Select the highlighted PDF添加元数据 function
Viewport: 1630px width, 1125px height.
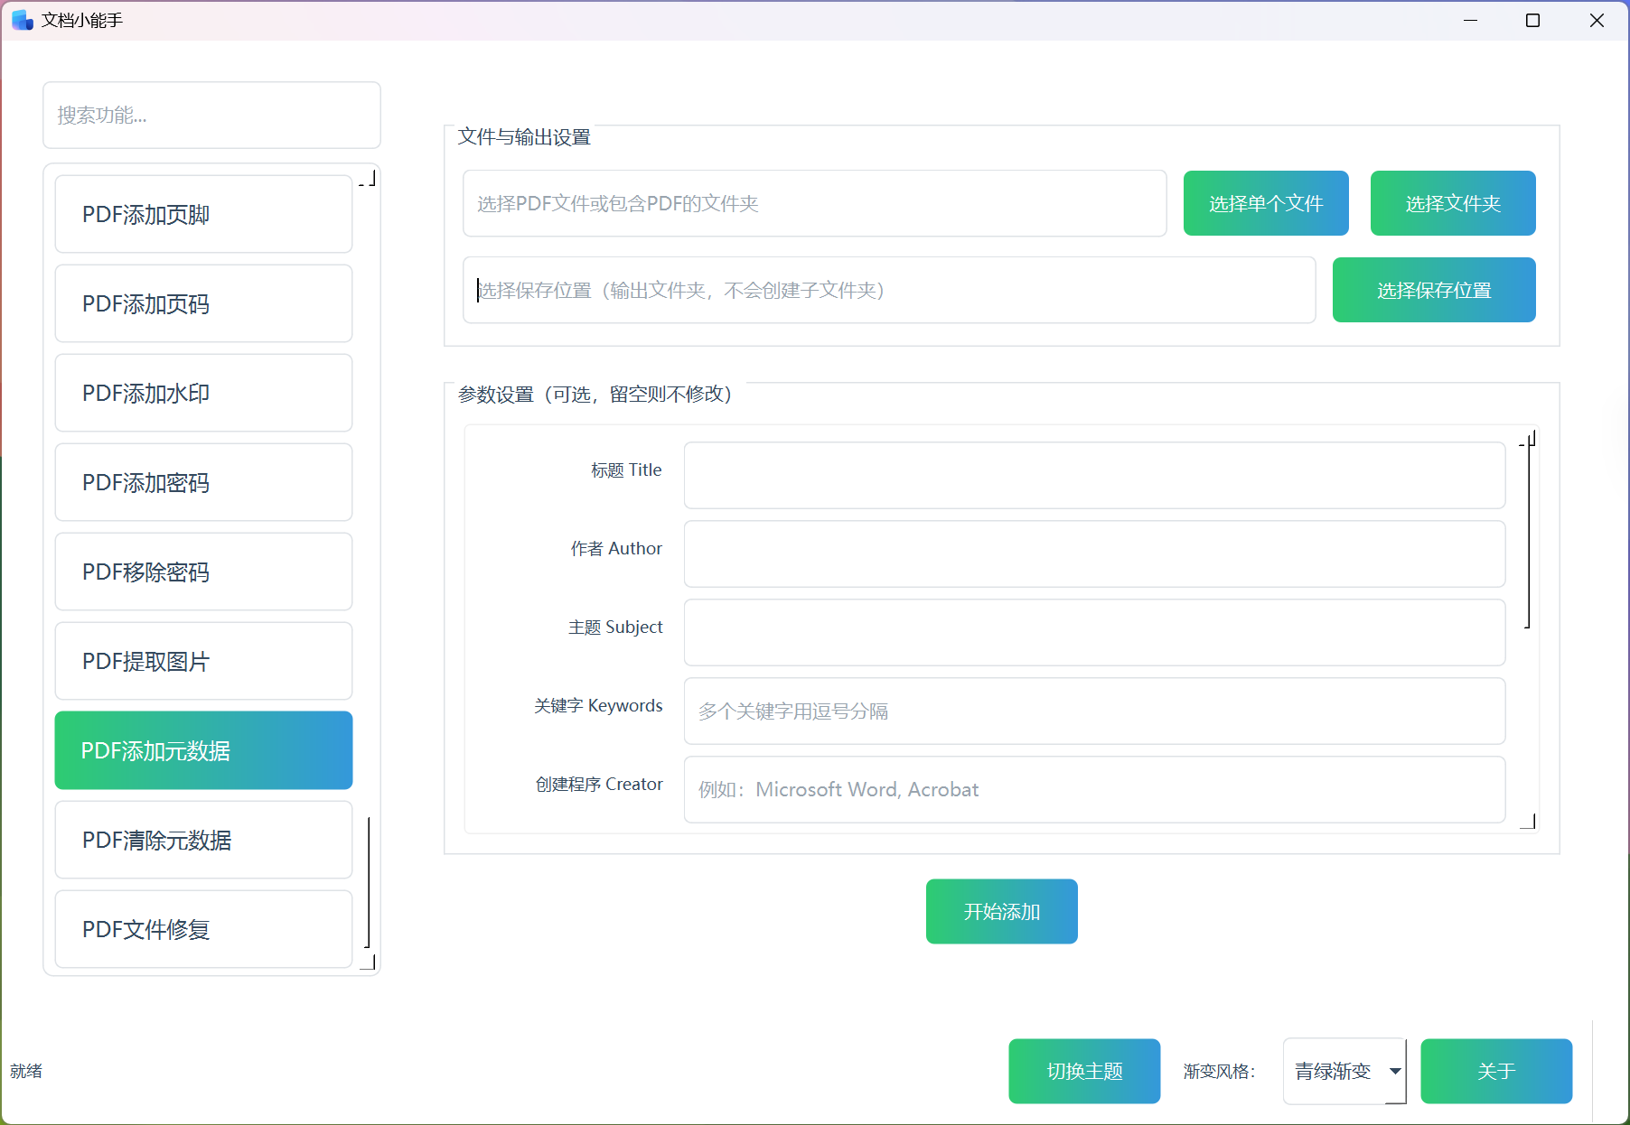click(202, 750)
